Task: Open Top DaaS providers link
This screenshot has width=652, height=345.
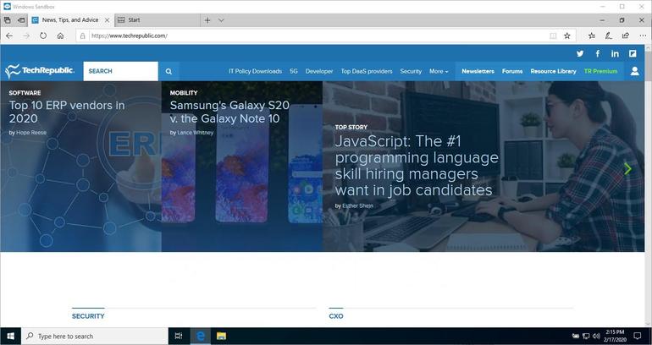Action: pyautogui.click(x=367, y=71)
